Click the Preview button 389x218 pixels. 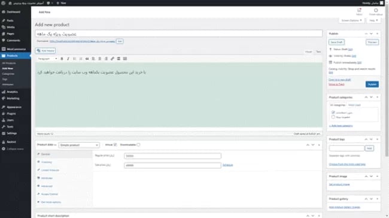click(372, 42)
